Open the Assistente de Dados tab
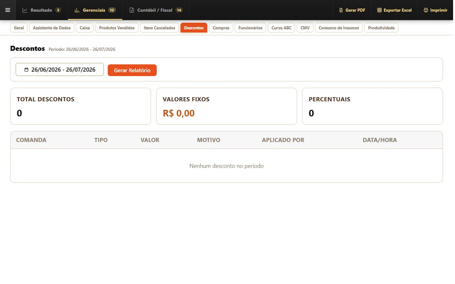 point(52,28)
